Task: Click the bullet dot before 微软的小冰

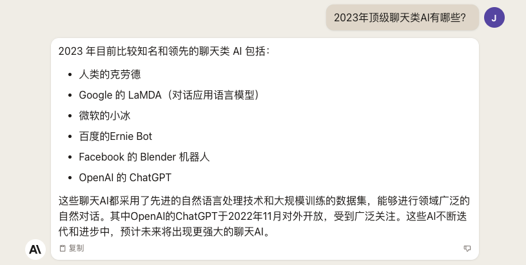Action: point(70,116)
